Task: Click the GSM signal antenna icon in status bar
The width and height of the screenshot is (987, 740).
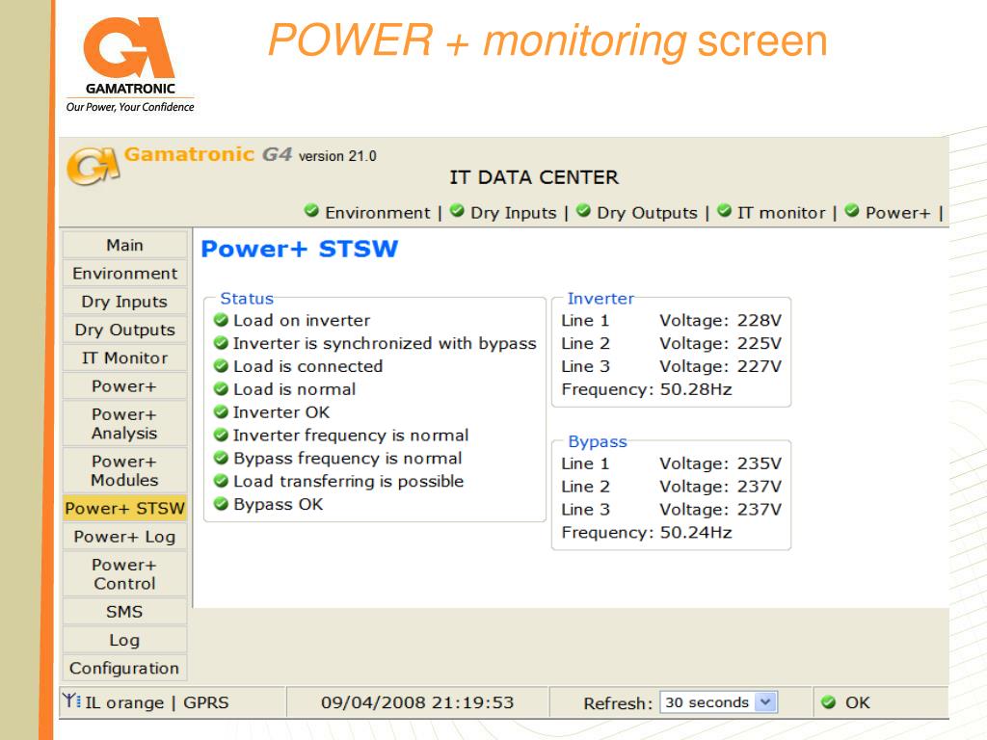Action: coord(71,700)
